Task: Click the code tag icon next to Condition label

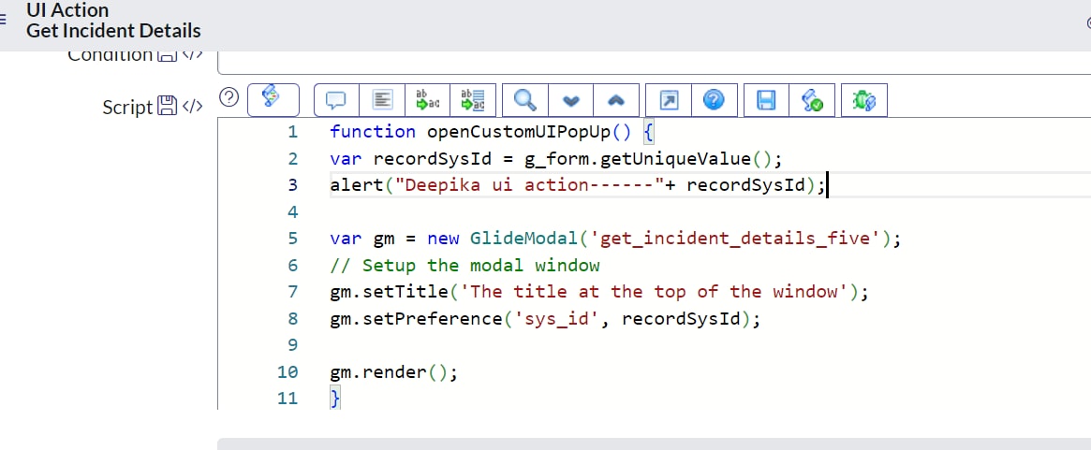Action: [192, 55]
